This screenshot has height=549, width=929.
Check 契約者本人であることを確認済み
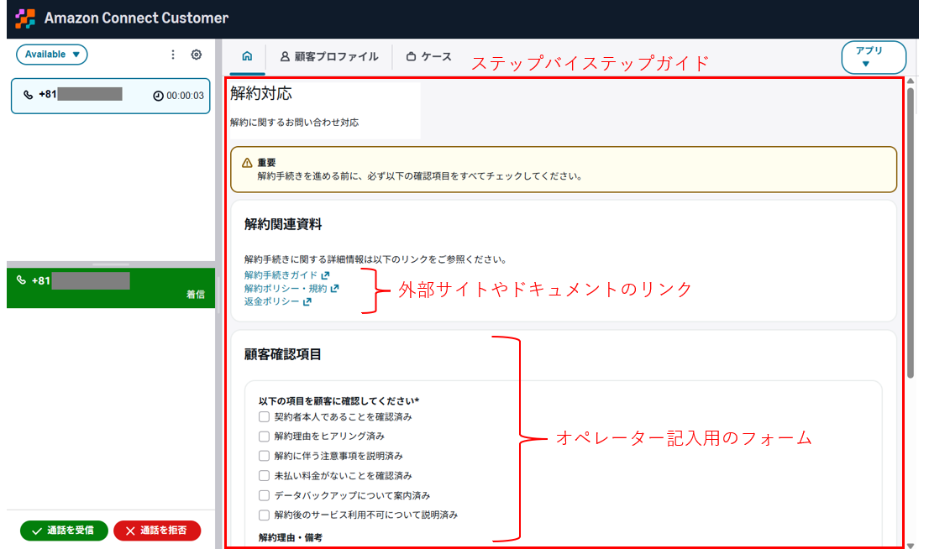[265, 417]
